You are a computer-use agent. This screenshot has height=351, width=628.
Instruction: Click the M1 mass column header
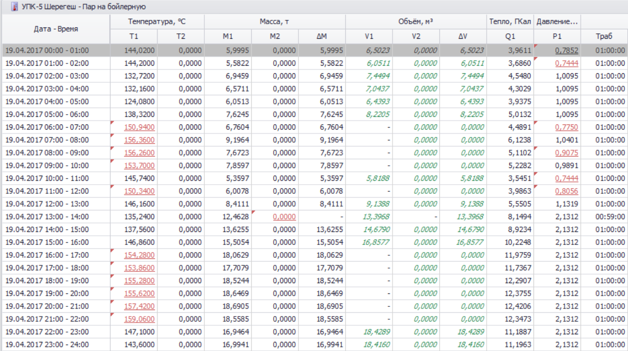pos(228,36)
